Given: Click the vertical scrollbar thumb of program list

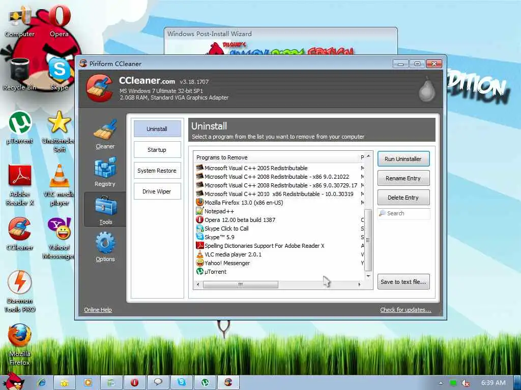Looking at the screenshot, I should click(368, 240).
